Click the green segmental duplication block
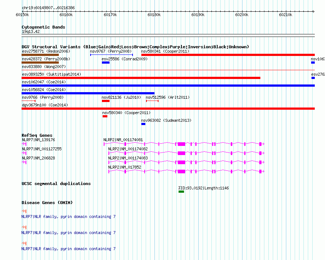This screenshot has width=325, height=260. (x=181, y=192)
